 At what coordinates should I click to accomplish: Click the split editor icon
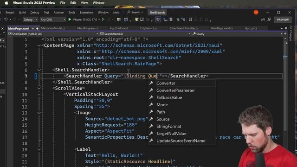pos(285,34)
